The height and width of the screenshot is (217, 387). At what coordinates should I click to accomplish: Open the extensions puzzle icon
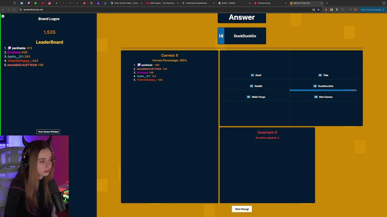tap(342, 10)
